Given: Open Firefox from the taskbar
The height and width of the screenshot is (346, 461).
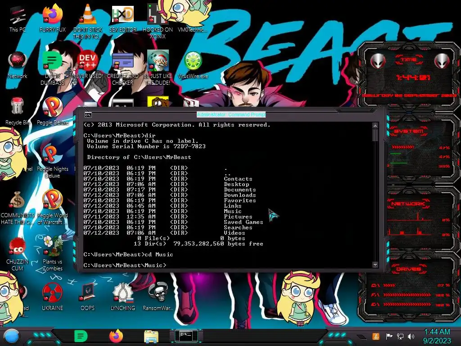Looking at the screenshot, I should click(x=116, y=336).
